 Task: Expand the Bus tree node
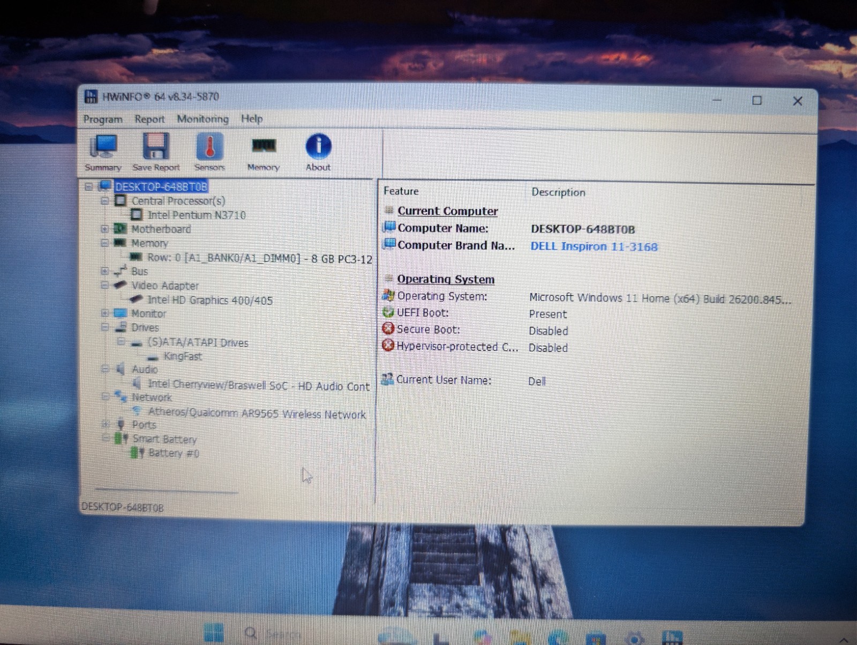[x=105, y=271]
